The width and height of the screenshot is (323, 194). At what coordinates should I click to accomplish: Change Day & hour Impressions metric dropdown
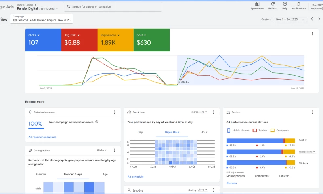199,112
